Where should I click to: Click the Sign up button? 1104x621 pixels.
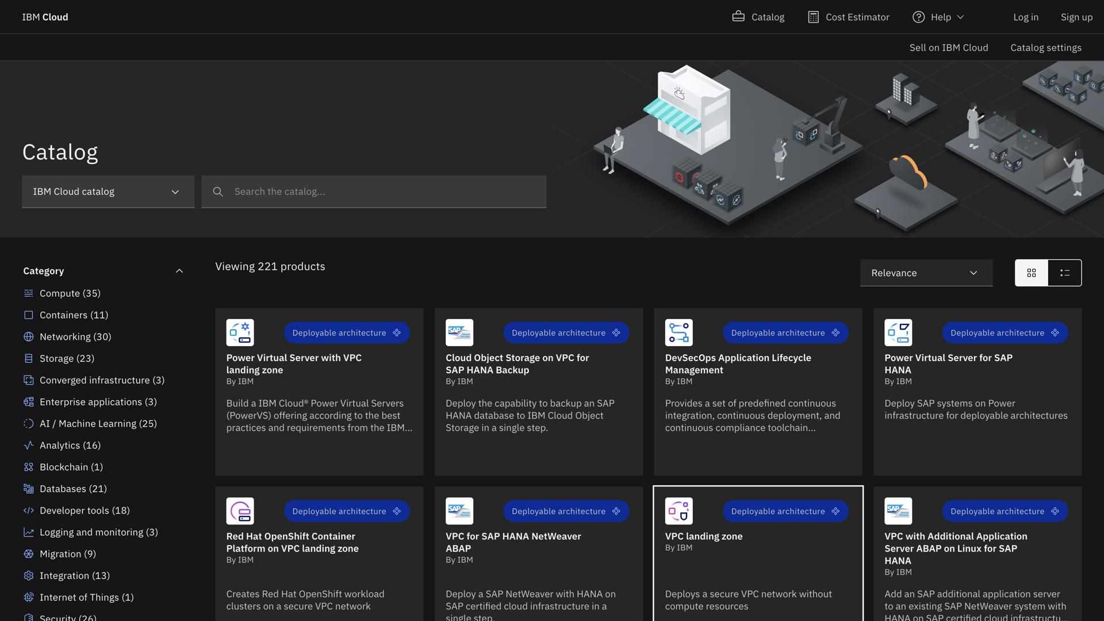tap(1076, 17)
